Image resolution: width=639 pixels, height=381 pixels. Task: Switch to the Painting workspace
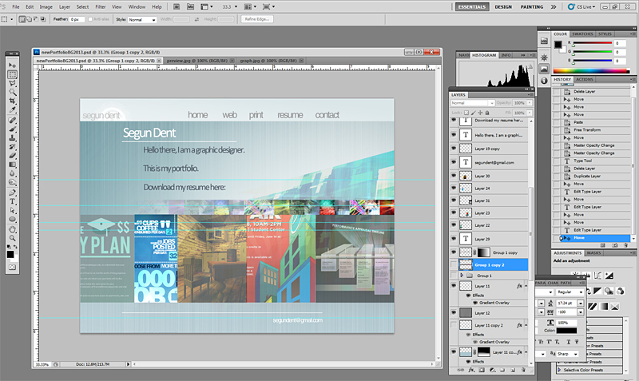click(x=531, y=7)
